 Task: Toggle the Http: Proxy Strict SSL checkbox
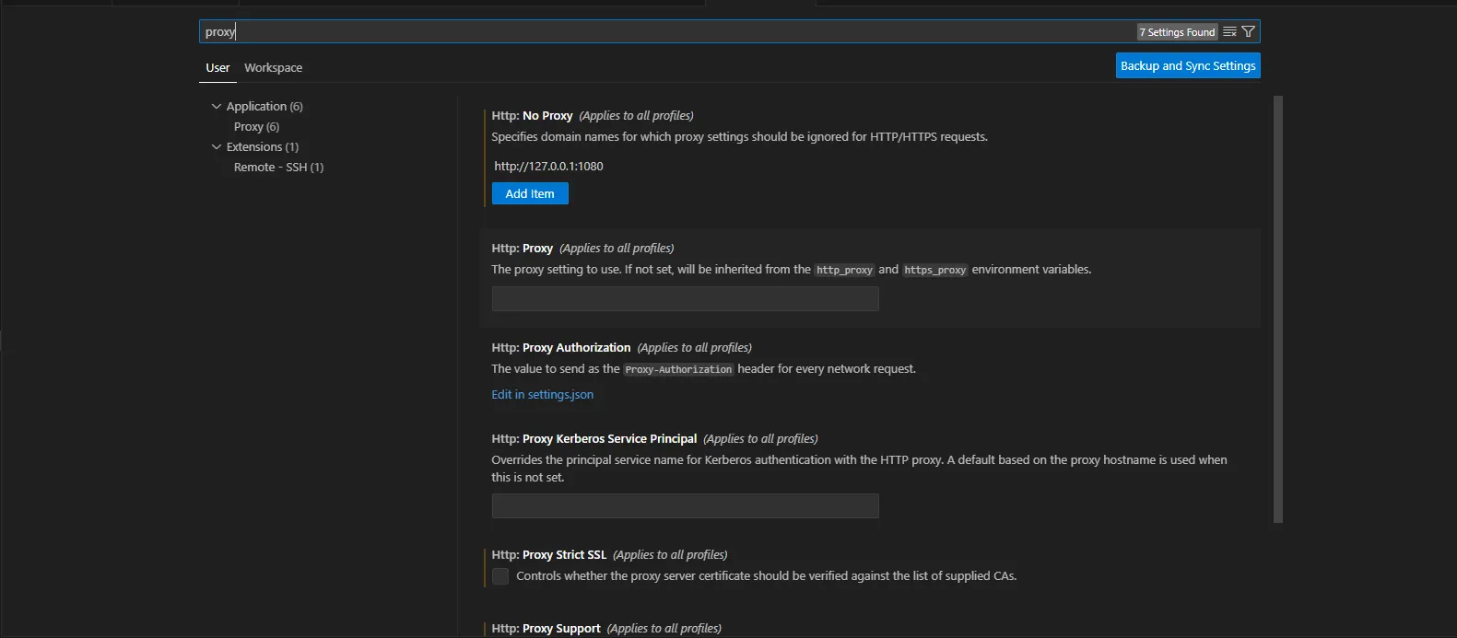(x=500, y=576)
